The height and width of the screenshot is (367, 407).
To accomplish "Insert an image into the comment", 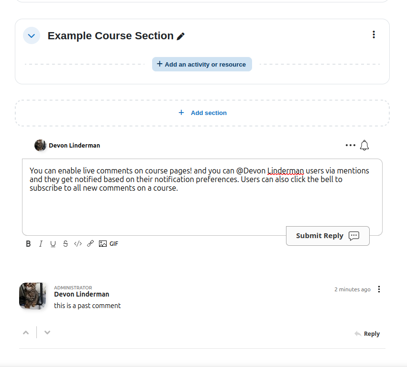I will [x=102, y=244].
